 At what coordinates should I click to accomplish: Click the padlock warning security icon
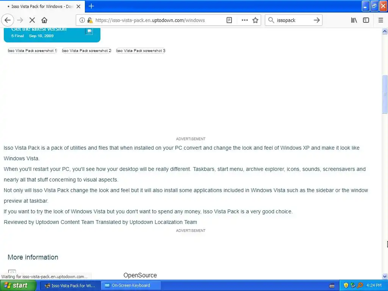tap(90, 20)
